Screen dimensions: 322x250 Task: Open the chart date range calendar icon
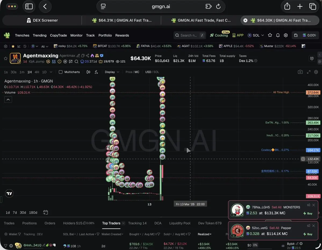pyautogui.click(x=45, y=212)
